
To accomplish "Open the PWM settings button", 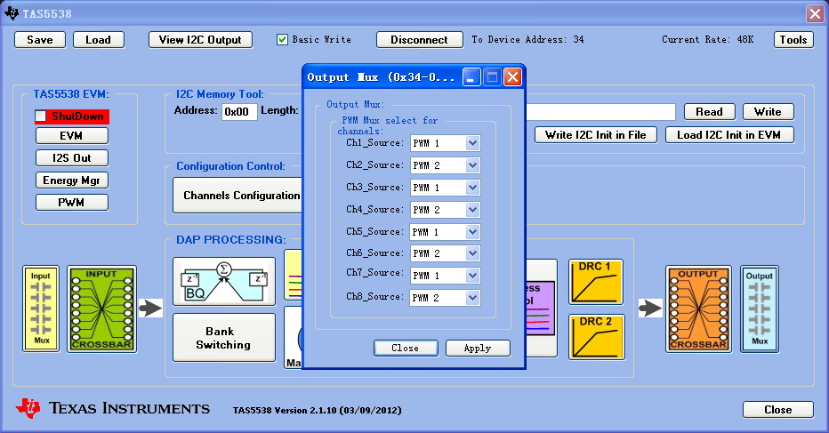I will [x=72, y=203].
